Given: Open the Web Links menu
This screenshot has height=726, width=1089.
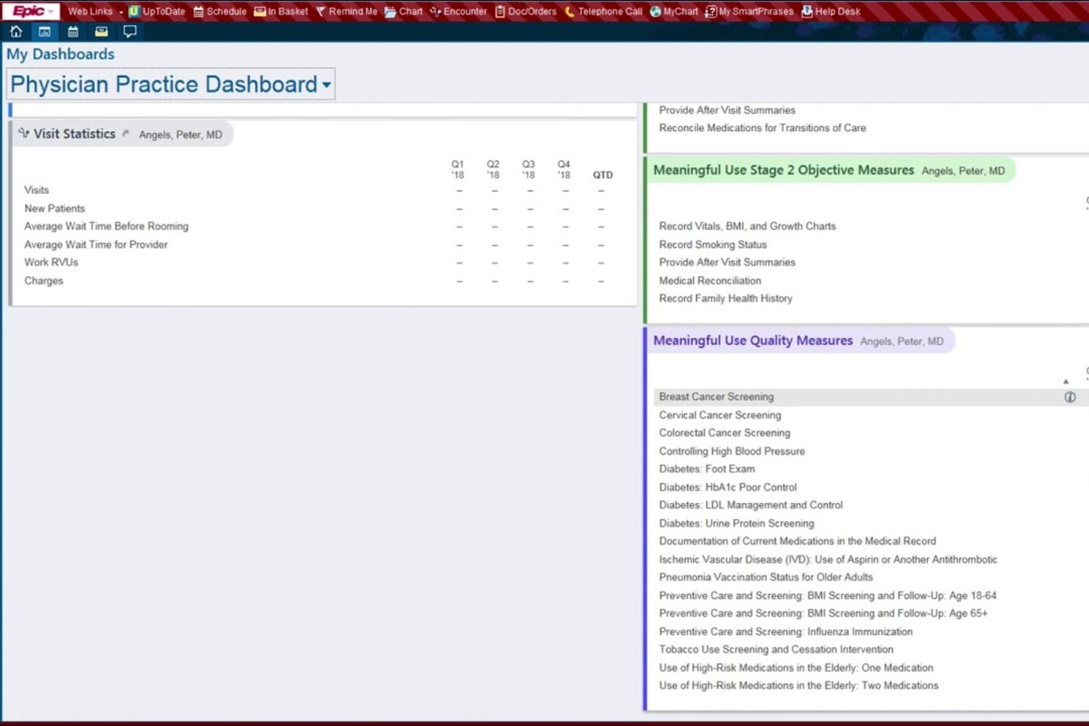Looking at the screenshot, I should tap(95, 11).
